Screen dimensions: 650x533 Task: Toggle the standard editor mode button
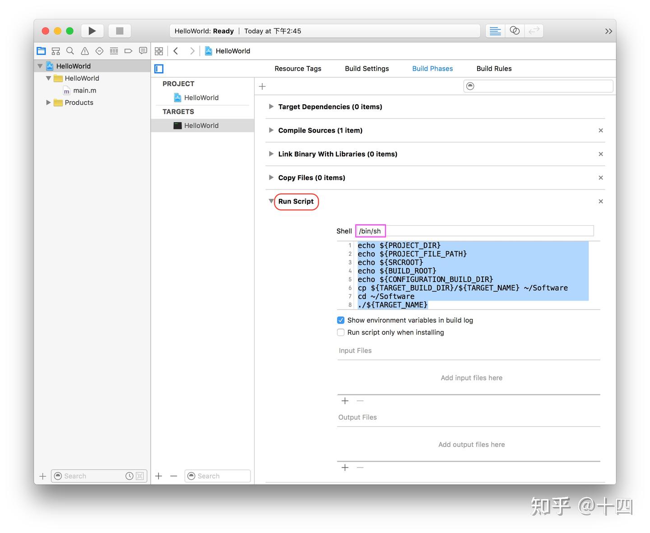pos(495,31)
